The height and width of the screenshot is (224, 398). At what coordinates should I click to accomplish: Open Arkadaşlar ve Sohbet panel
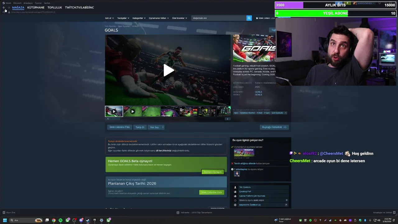pyautogui.click(x=384, y=212)
